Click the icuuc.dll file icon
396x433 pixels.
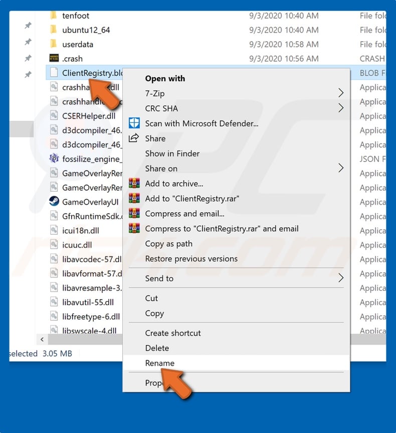54,244
